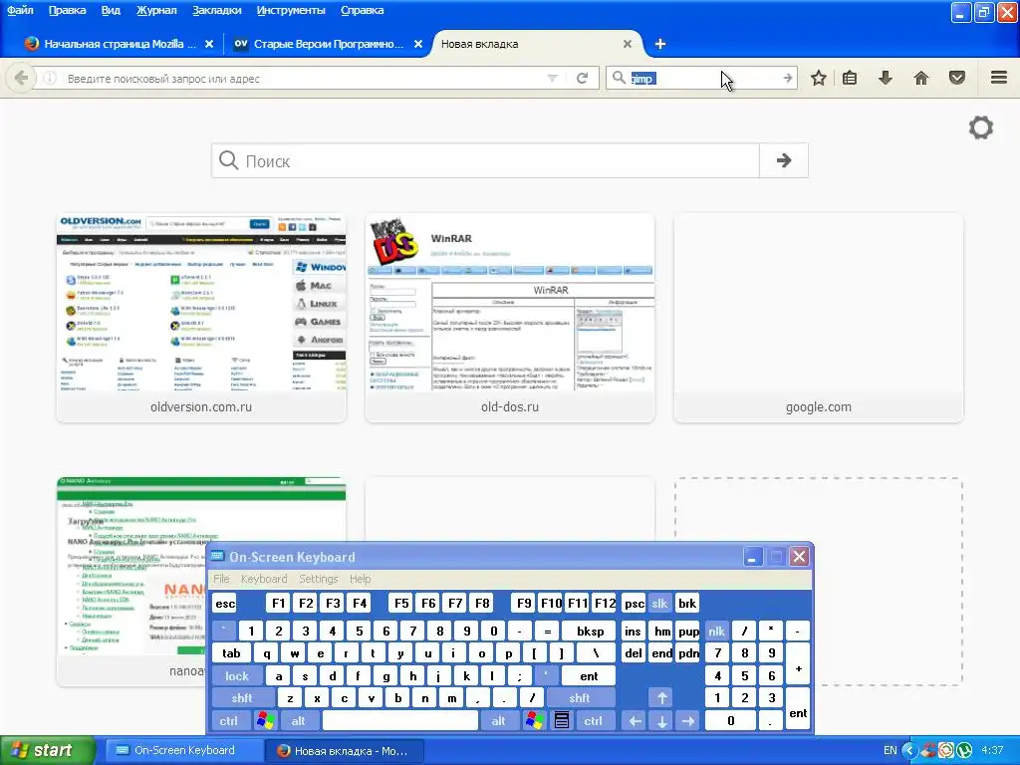Click the up arrow key

click(661, 698)
